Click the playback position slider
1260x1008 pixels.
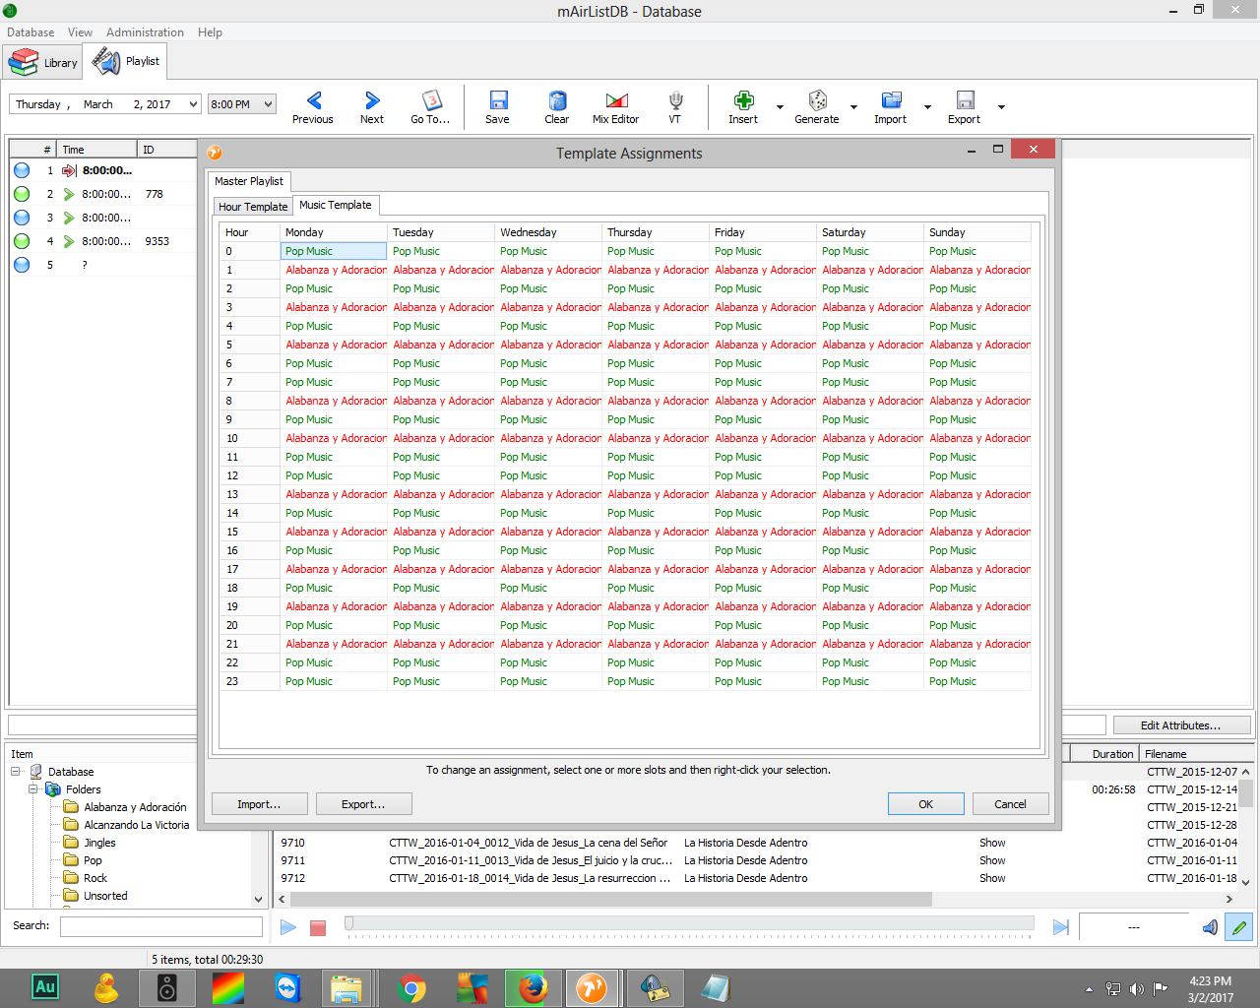coord(689,923)
